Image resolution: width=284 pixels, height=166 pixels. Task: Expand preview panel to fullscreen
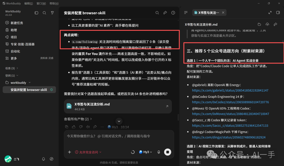[x=270, y=13]
